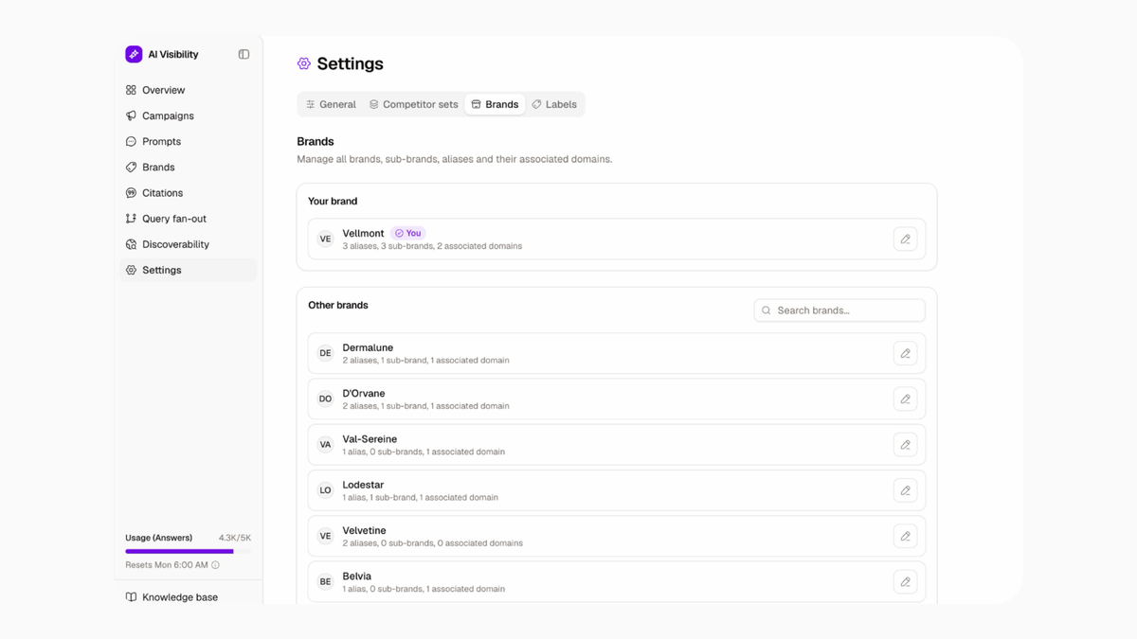Go to Discoverability
1137x639 pixels.
189,244
